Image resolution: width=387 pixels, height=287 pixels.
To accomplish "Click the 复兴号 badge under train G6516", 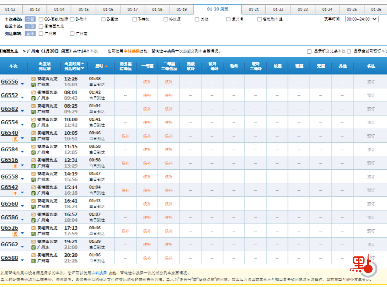I will (15, 166).
